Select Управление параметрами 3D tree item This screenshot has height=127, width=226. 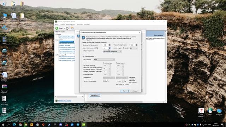67,59
